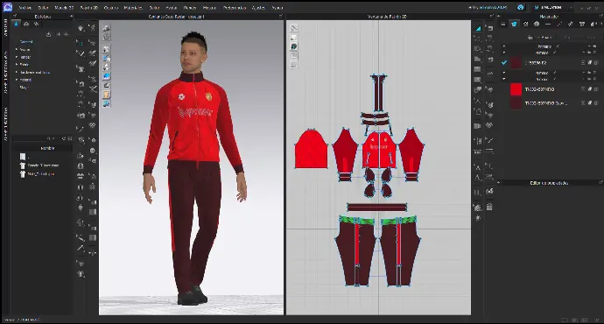Select the Fabric shirt tab icon in Object Browser
The image size is (604, 324).
[514, 24]
